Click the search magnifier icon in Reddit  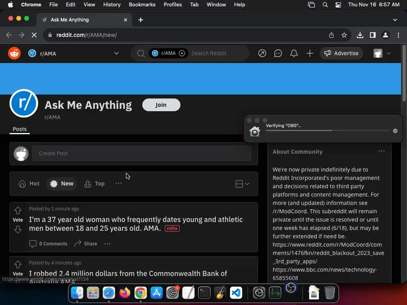(141, 54)
